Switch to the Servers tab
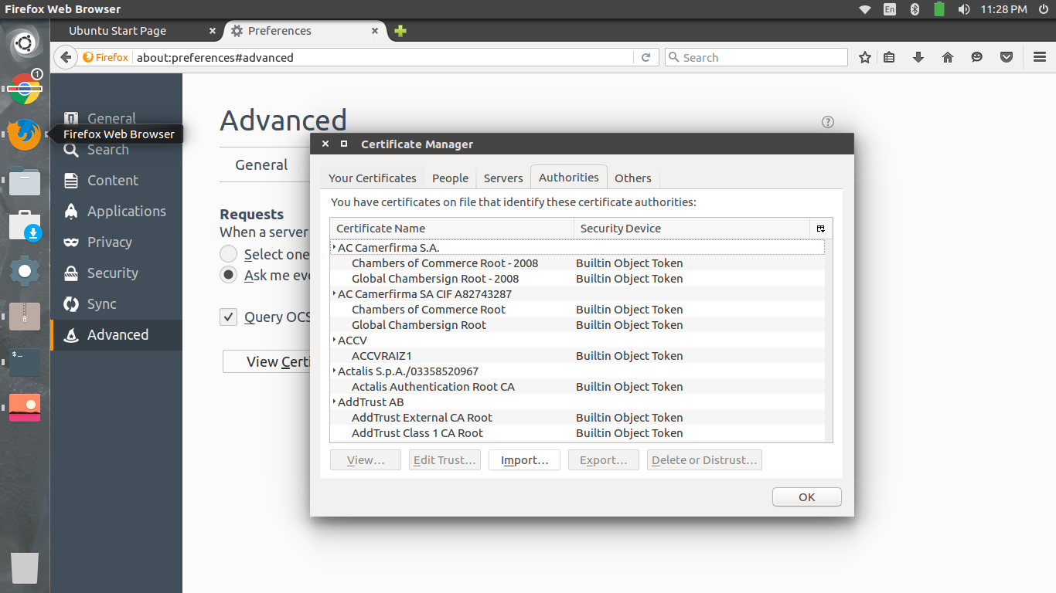1056x593 pixels. pos(502,178)
